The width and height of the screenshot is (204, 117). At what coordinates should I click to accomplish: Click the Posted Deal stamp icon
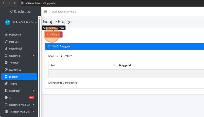pos(6,48)
